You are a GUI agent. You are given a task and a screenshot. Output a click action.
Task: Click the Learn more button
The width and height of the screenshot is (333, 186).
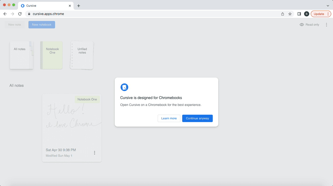pos(169,118)
